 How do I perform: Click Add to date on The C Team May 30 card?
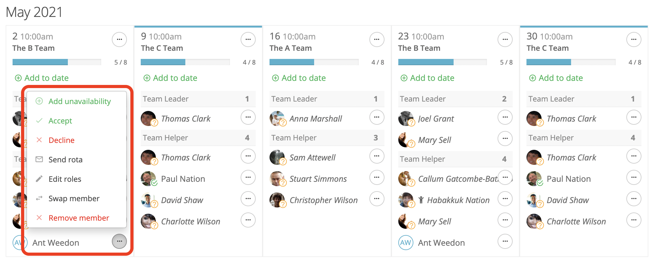click(x=555, y=78)
